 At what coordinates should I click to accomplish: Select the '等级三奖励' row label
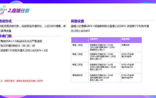[77, 65]
